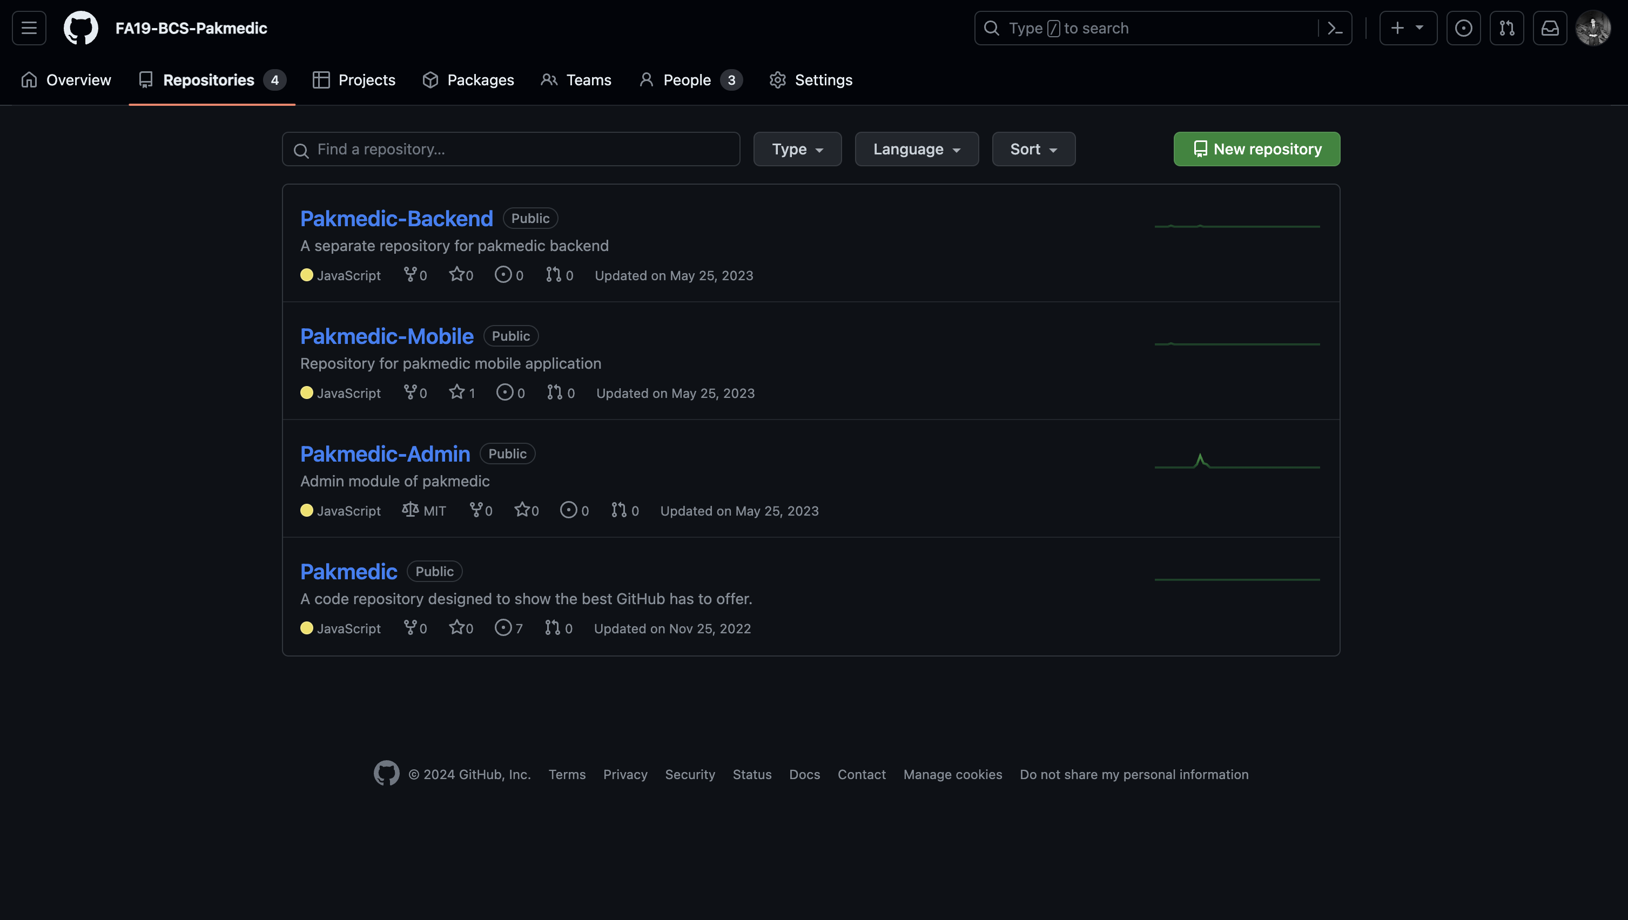Open the Packages tab

(x=468, y=80)
